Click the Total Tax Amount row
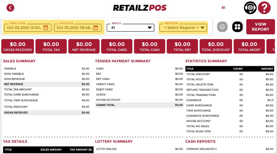Screen dimensions: 277x154 tap(47, 90)
